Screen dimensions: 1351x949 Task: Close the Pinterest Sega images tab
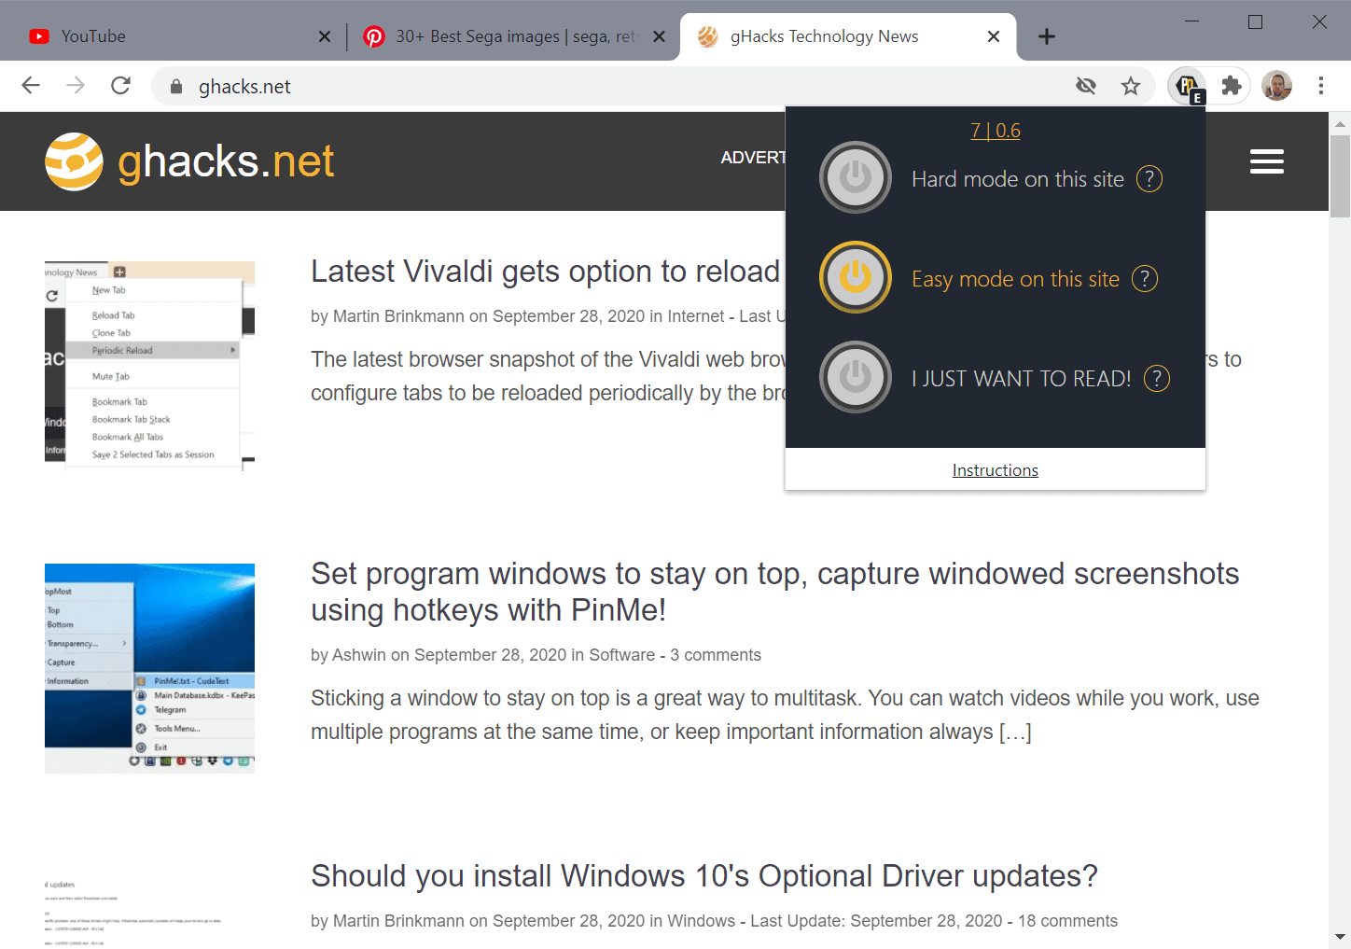(659, 36)
